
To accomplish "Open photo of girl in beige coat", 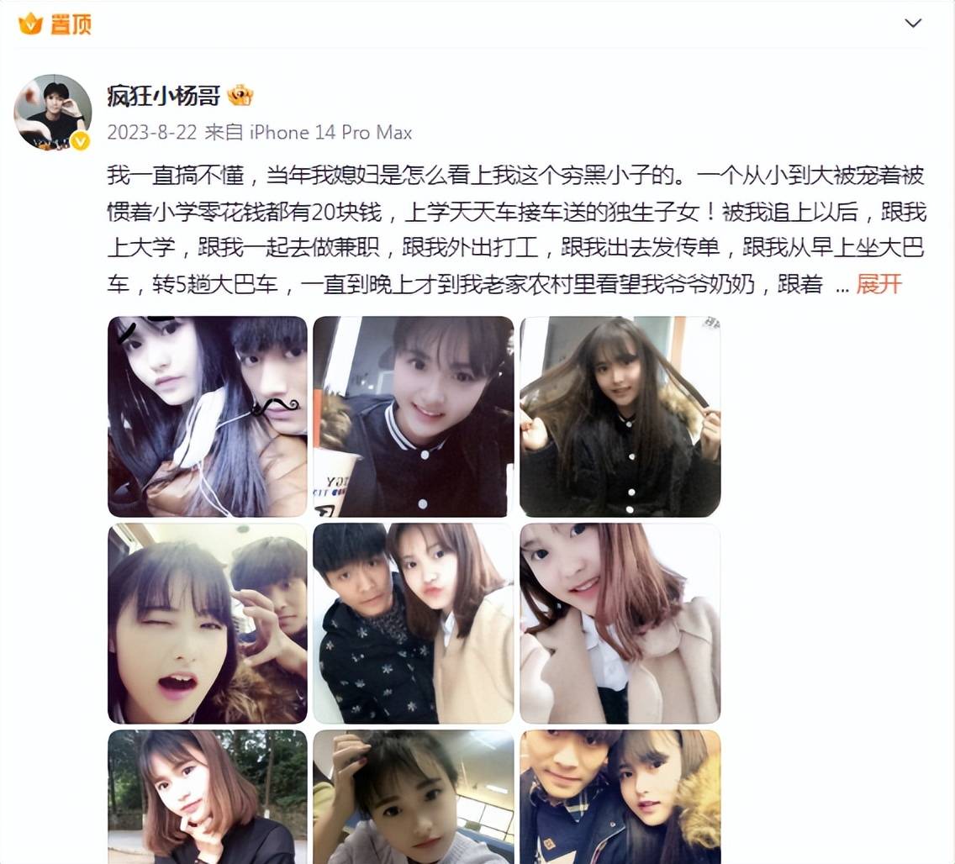I will coord(620,624).
